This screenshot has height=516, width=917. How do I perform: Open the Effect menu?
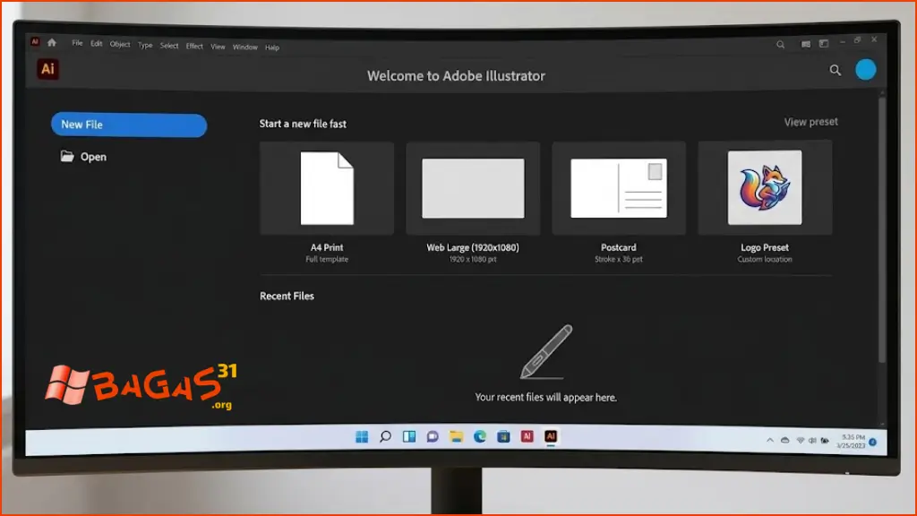(x=194, y=47)
